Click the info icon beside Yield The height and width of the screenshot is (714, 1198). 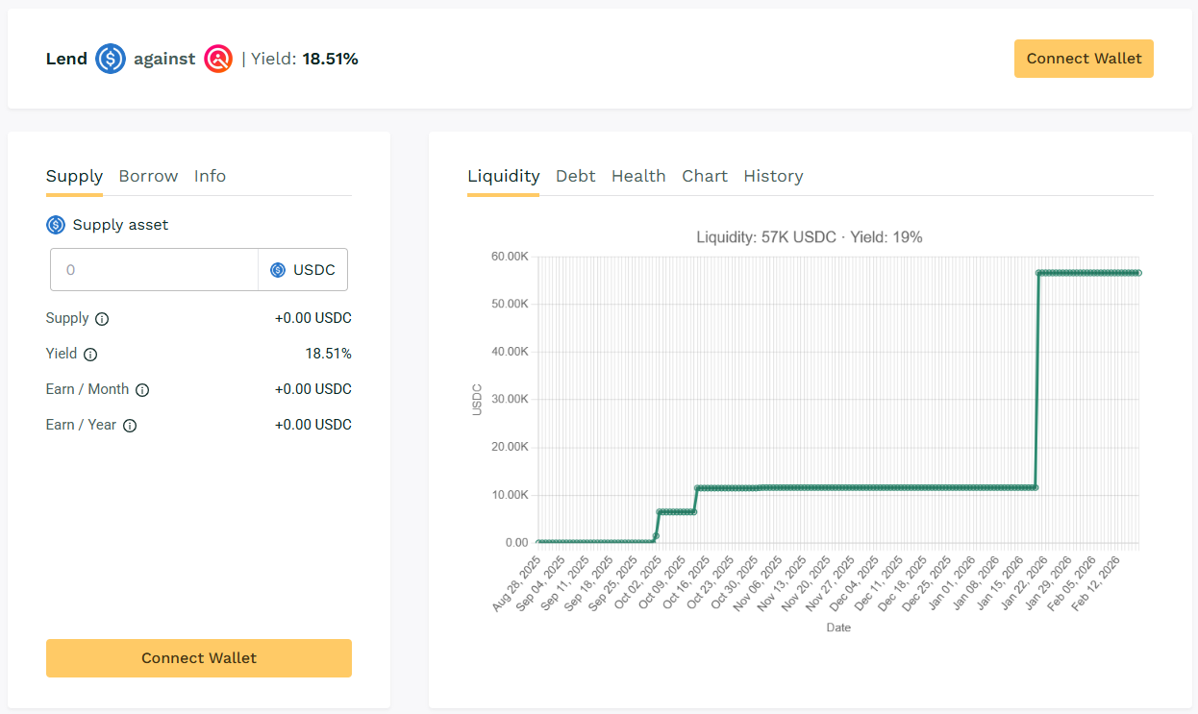[90, 355]
